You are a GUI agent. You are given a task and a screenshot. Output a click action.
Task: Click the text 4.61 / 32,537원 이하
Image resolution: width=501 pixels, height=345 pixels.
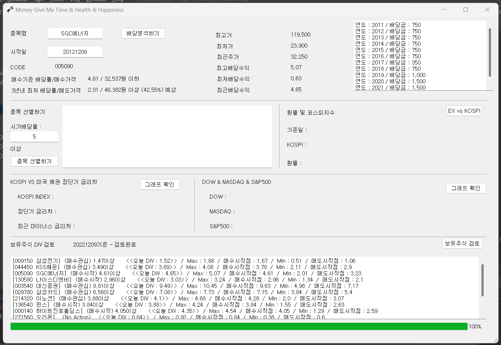coord(114,79)
